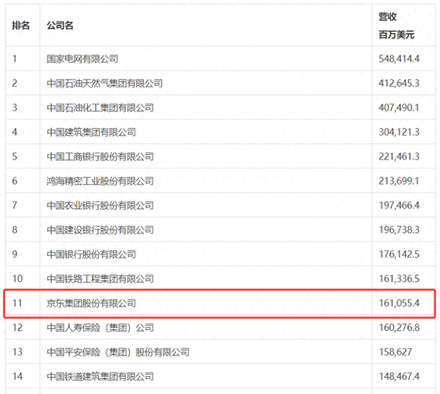
Task: Select revenue value 160,276.8
Action: click(x=399, y=327)
